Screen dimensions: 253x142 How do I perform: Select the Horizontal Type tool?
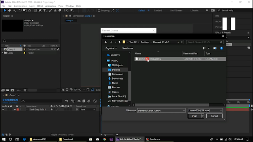[x=45, y=10]
